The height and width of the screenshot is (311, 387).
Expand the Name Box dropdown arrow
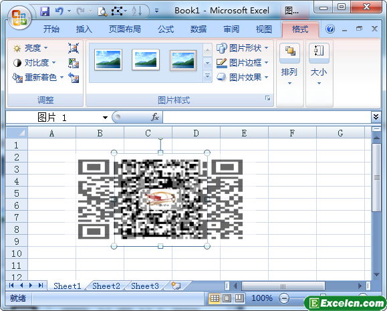click(x=105, y=118)
